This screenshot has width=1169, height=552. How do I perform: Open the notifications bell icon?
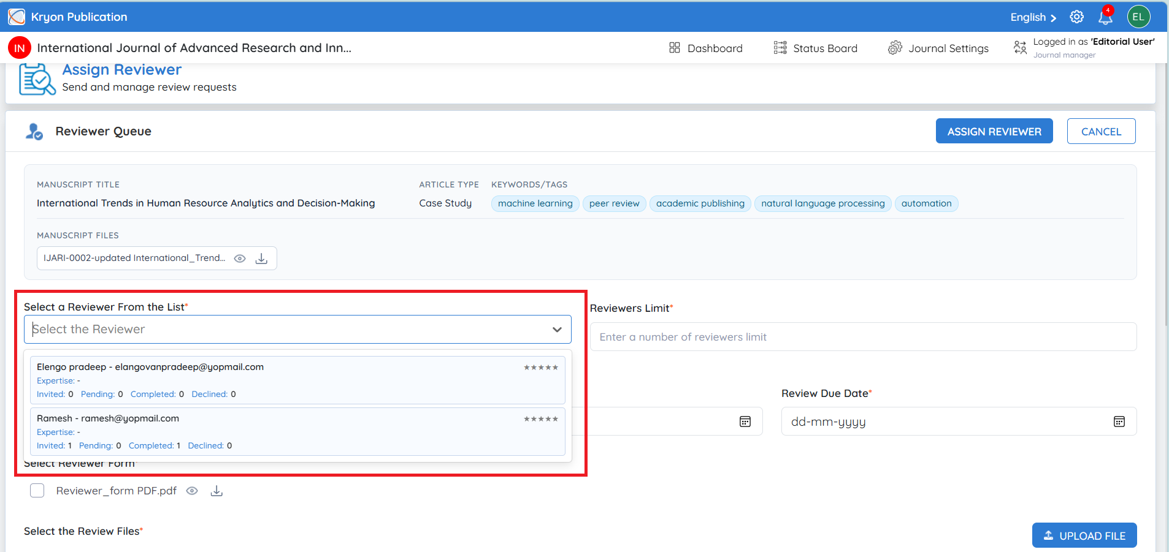(x=1105, y=17)
